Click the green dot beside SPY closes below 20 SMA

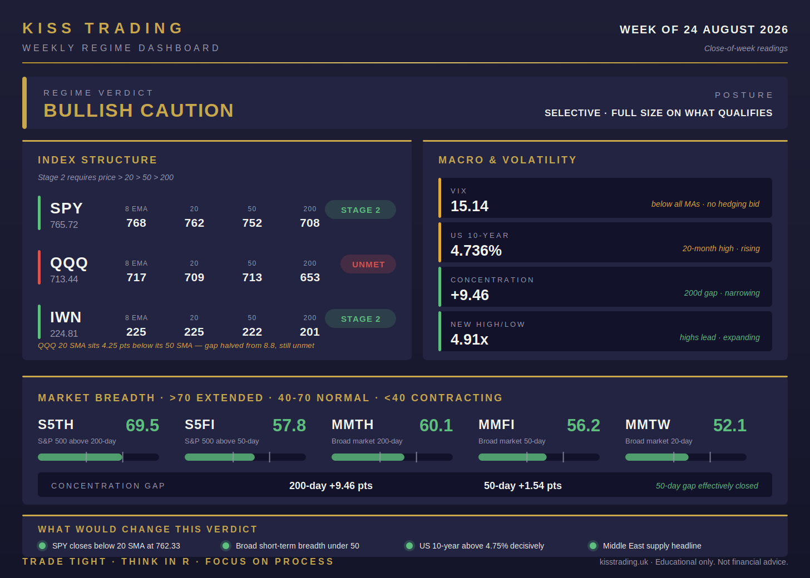(x=42, y=546)
